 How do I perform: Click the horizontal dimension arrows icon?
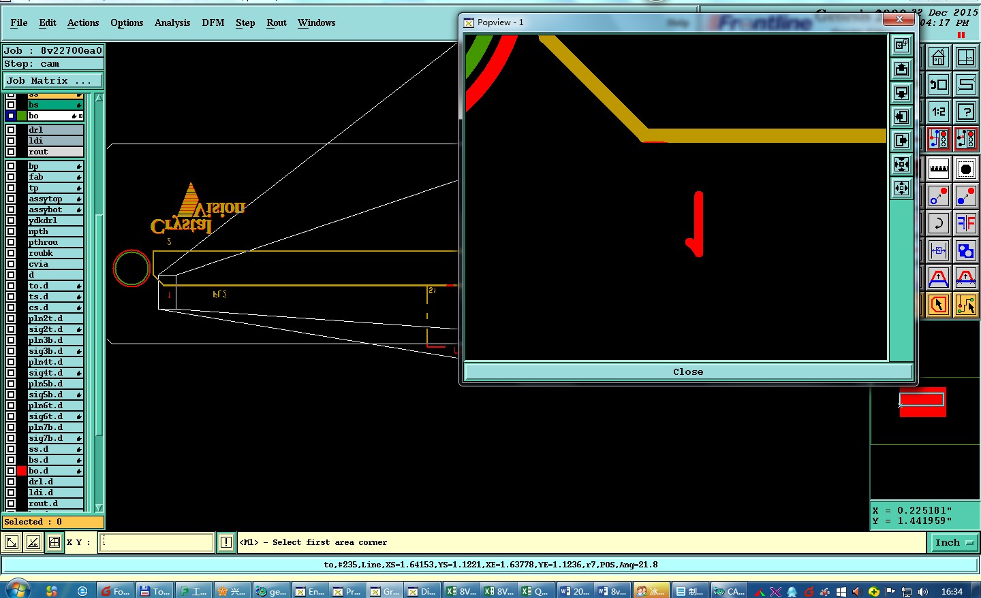(939, 250)
